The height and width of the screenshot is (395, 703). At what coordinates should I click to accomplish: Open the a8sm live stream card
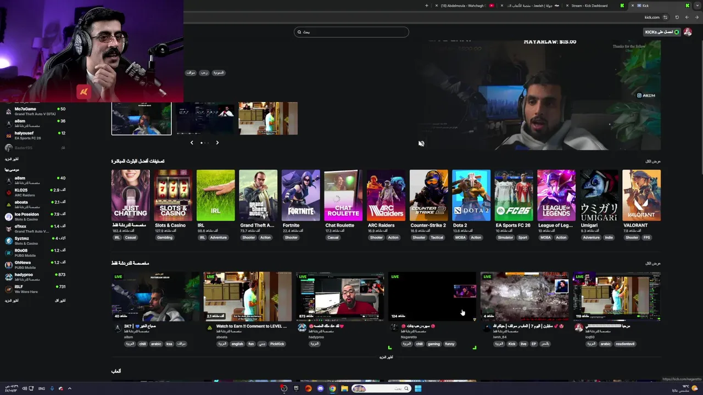click(x=156, y=297)
